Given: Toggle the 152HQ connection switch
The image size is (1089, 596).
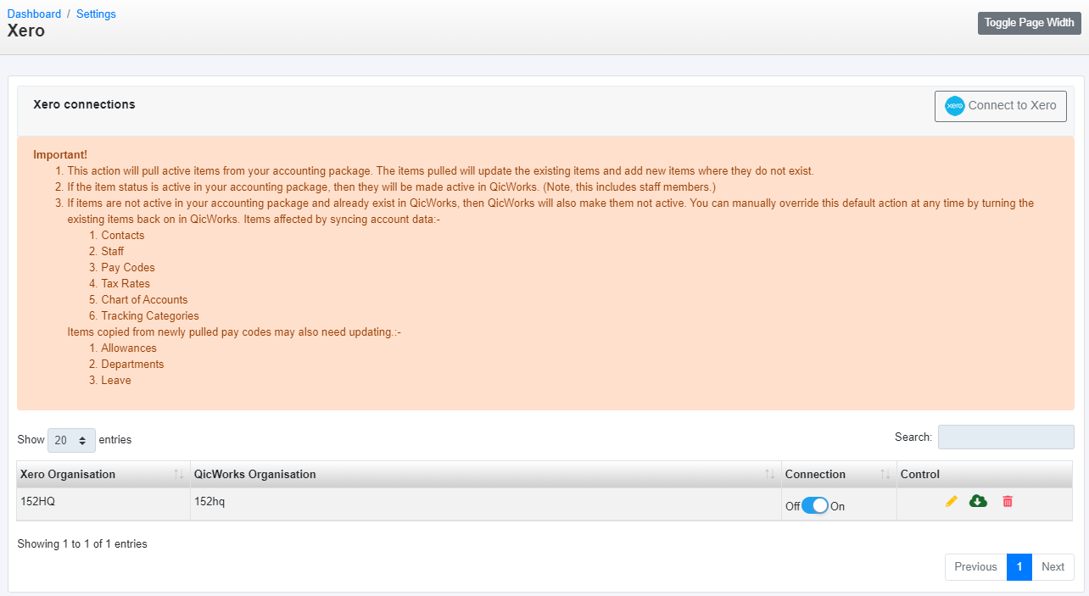Looking at the screenshot, I should coord(815,505).
